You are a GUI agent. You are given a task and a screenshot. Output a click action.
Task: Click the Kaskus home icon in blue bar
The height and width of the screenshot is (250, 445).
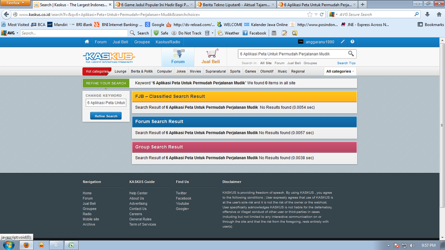coord(87,42)
